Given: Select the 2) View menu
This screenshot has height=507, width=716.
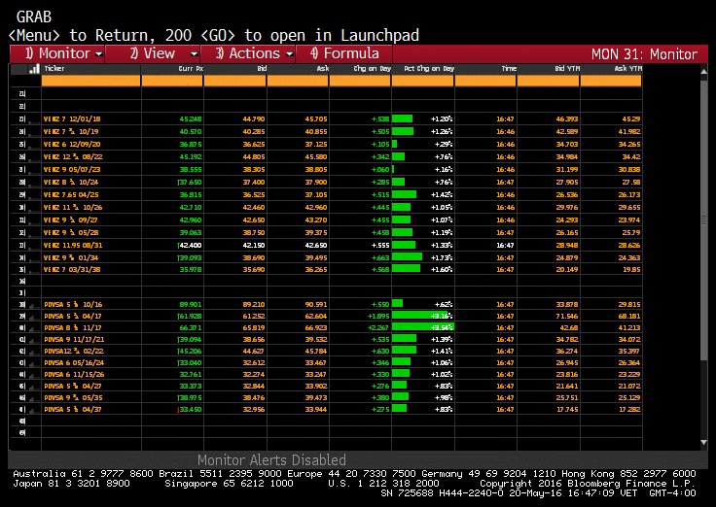Looking at the screenshot, I should [153, 53].
